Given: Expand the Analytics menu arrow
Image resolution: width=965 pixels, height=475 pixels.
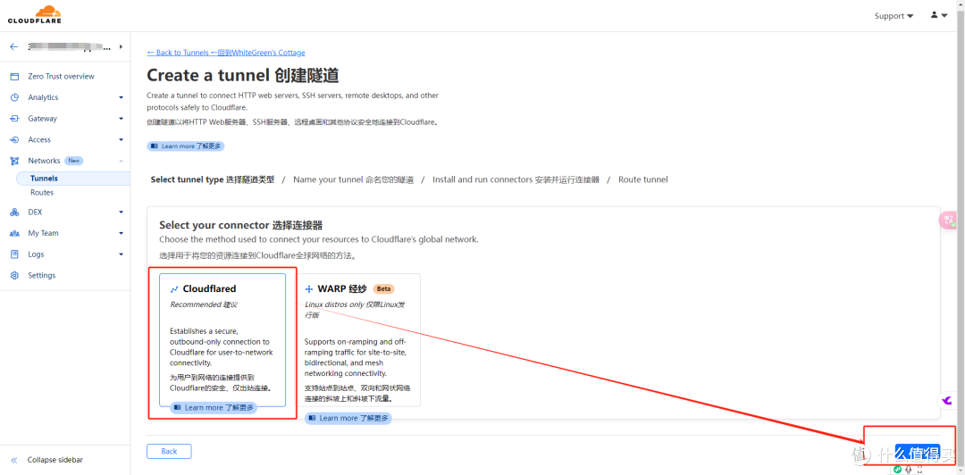Looking at the screenshot, I should click(x=121, y=98).
